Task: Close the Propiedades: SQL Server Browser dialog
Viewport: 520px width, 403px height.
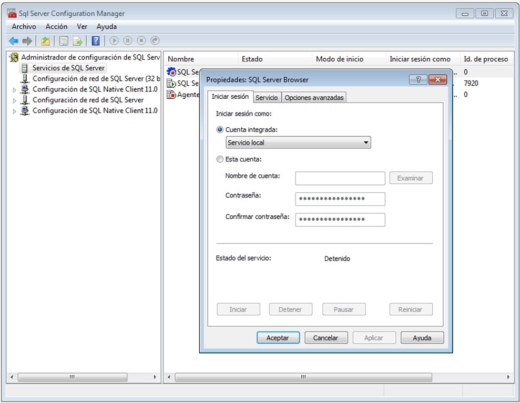Action: click(438, 79)
